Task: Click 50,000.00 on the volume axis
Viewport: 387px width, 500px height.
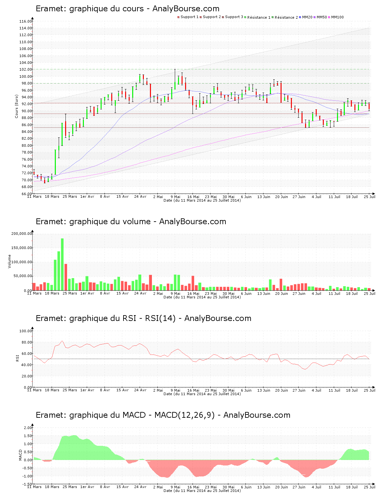Action: (23, 276)
